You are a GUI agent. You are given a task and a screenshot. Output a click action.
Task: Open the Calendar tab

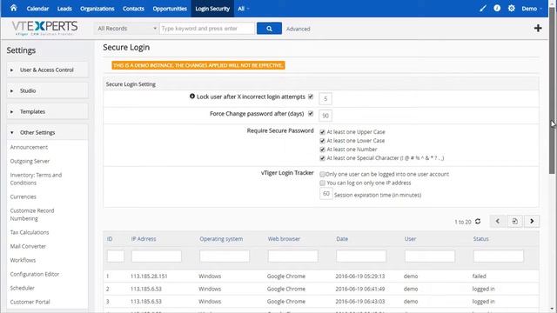click(37, 9)
